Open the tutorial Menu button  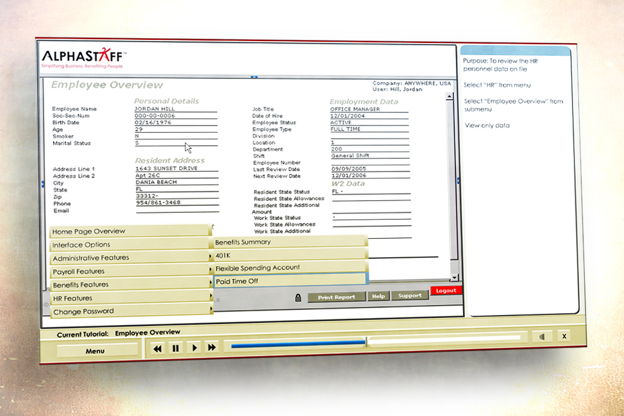coord(95,351)
